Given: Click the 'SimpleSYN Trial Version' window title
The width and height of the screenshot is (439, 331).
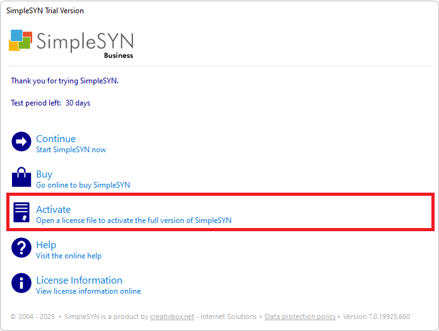Looking at the screenshot, I should [45, 11].
